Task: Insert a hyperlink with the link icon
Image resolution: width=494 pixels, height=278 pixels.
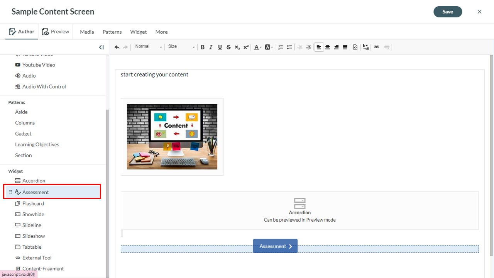Action: click(x=376, y=47)
